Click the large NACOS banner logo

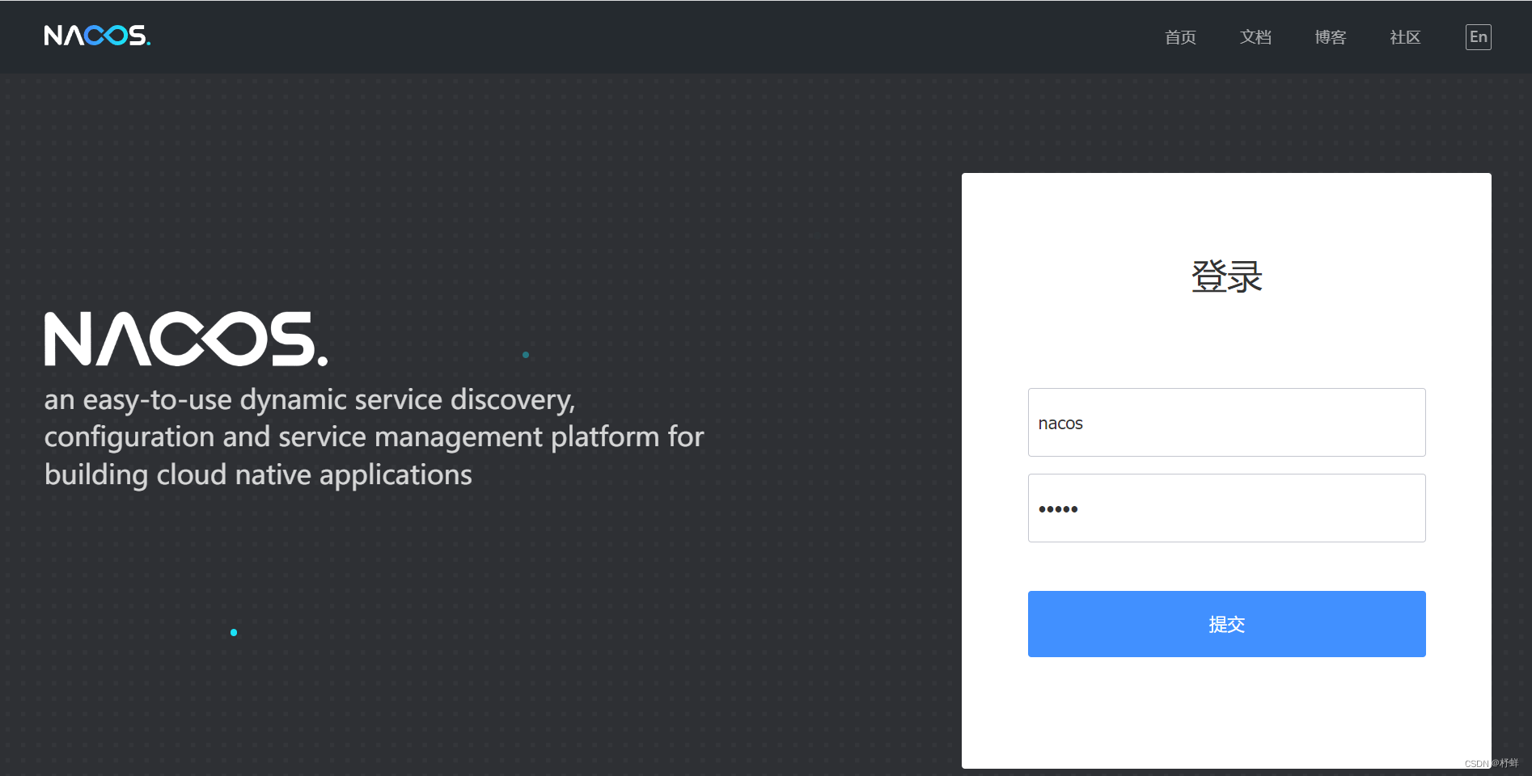(x=186, y=339)
